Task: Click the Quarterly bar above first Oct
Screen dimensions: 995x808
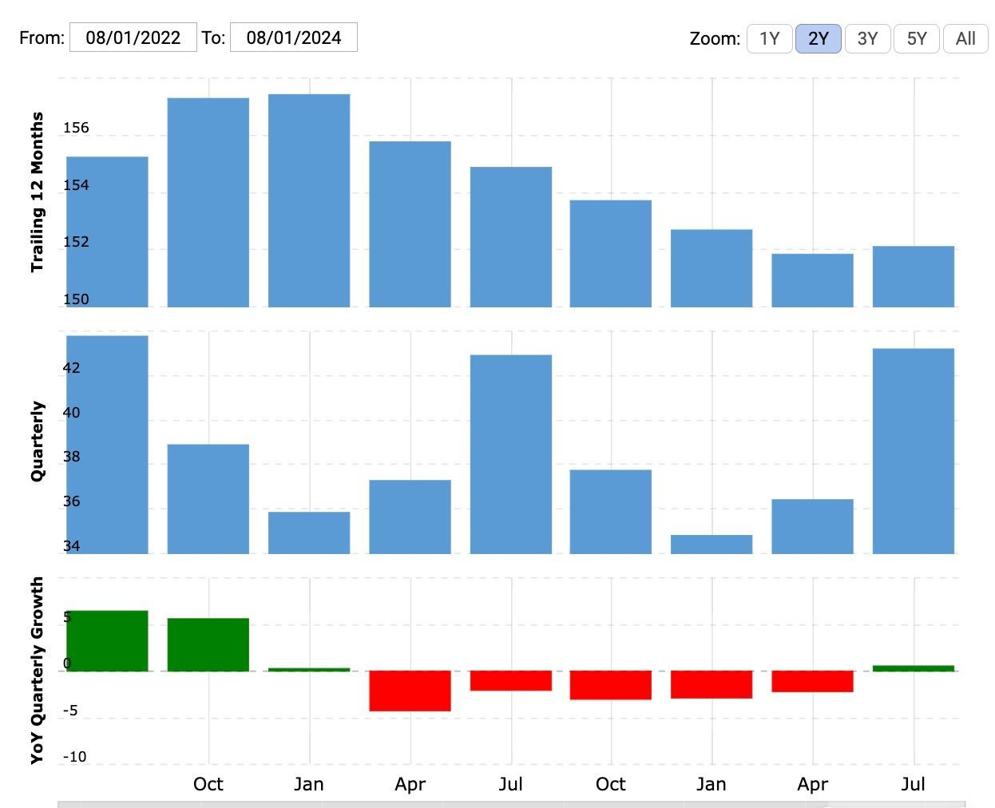Action: [208, 498]
